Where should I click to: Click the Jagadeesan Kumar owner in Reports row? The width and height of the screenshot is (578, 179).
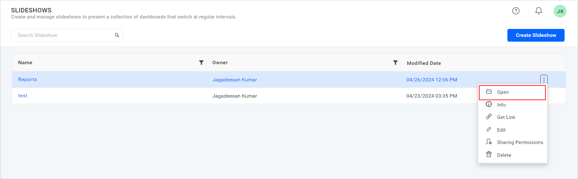[235, 80]
